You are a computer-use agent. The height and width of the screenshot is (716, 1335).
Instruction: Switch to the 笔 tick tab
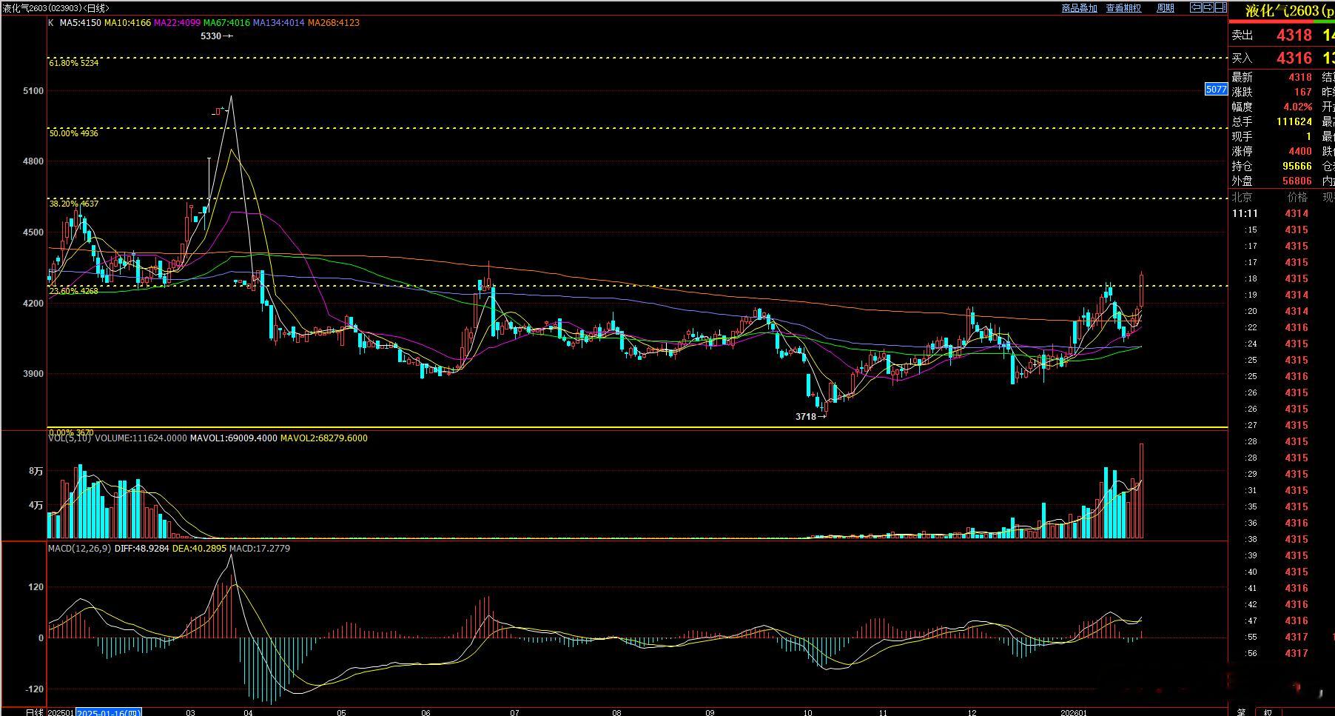click(x=1241, y=712)
